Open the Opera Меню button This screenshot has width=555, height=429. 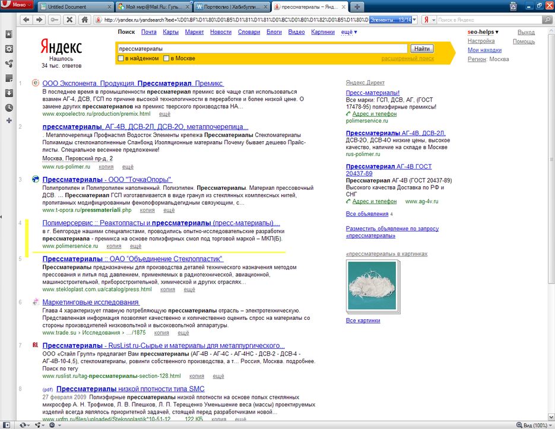(x=17, y=5)
